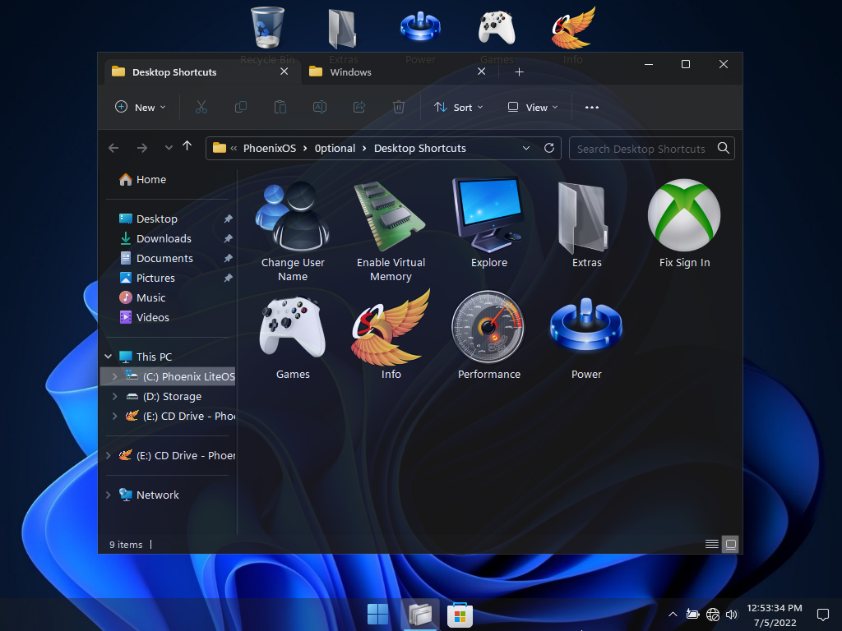842x631 pixels.
Task: Open the New dropdown menu
Action: tap(140, 108)
